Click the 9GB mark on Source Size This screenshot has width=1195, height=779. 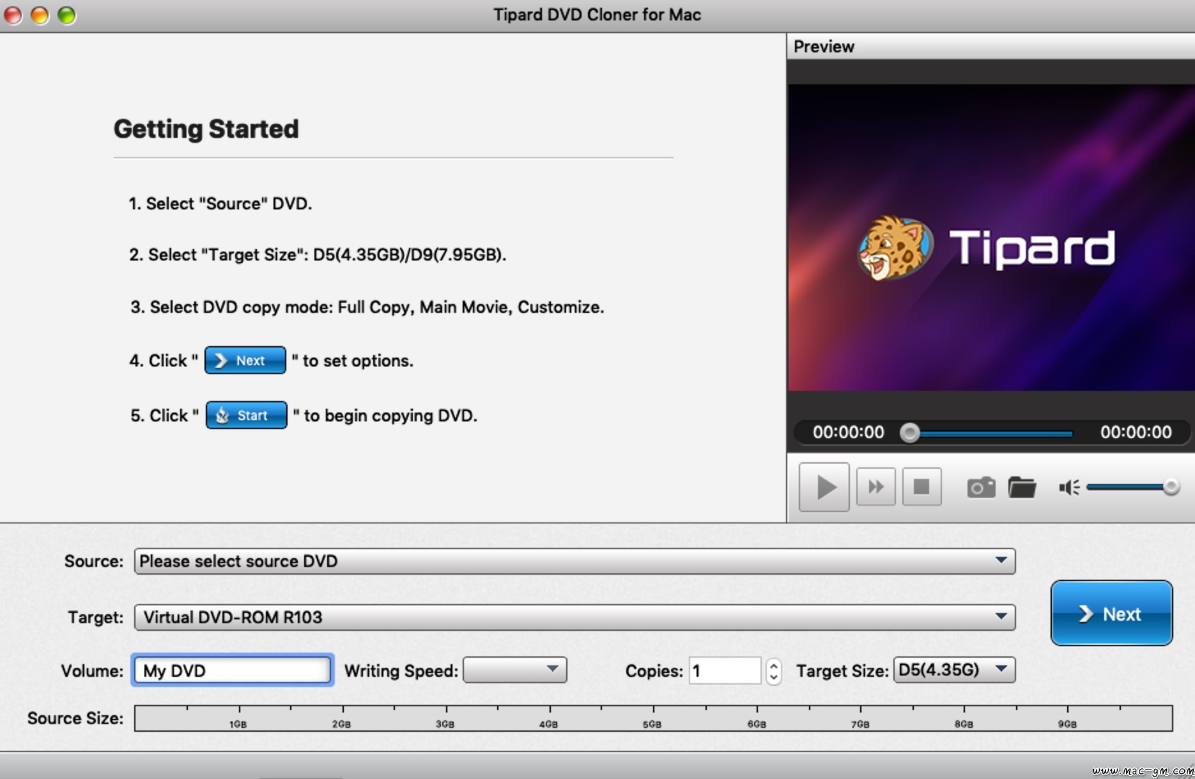point(1067,724)
